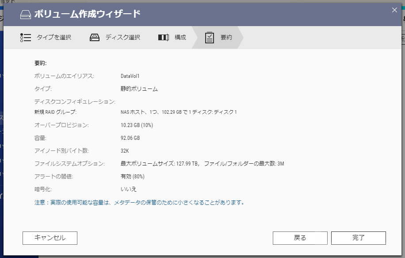Select the ディスク選択 wizard step

(x=115, y=38)
